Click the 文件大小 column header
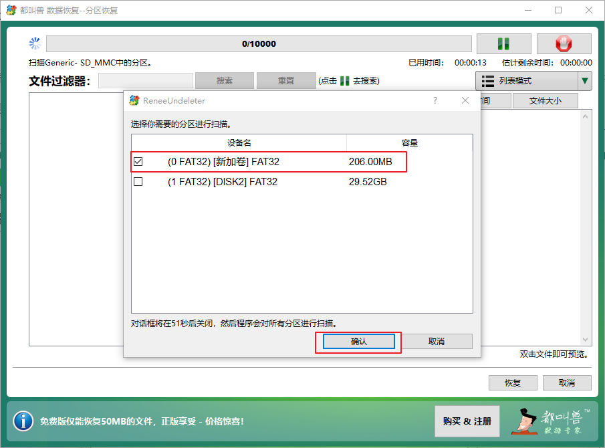605x448 pixels. click(x=546, y=101)
